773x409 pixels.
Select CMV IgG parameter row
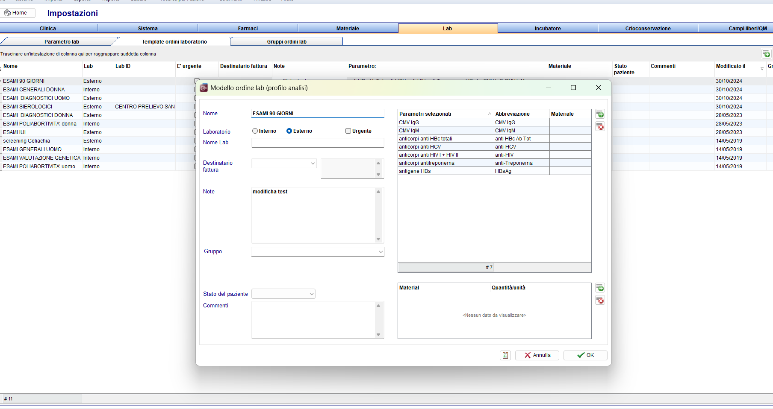click(495, 123)
